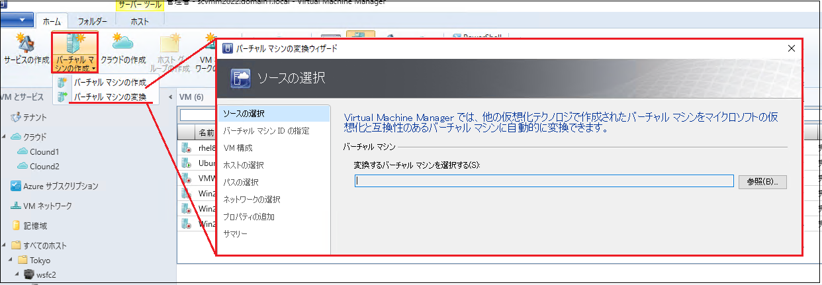
Task: Click the テナント user icon
Action: (x=16, y=117)
